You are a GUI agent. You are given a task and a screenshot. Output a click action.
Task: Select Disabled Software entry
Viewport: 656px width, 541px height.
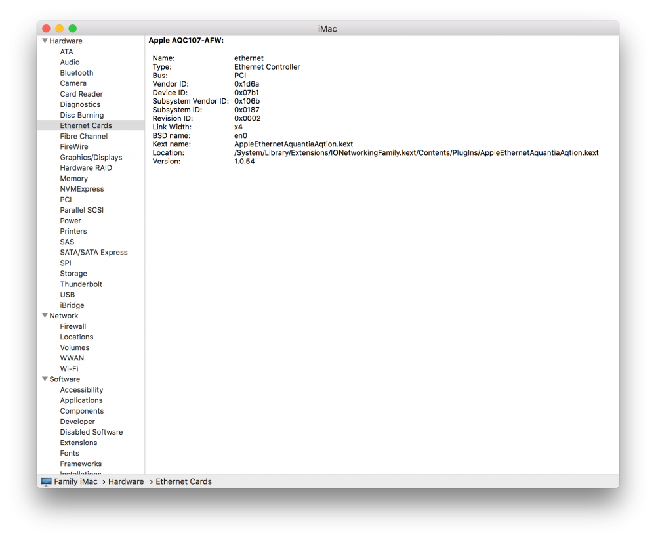[x=91, y=432]
